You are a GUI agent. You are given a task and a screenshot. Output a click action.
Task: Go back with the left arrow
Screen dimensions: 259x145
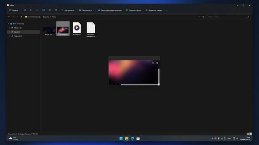9,17
